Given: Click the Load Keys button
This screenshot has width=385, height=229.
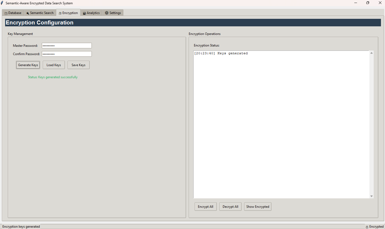Looking at the screenshot, I should (x=54, y=65).
